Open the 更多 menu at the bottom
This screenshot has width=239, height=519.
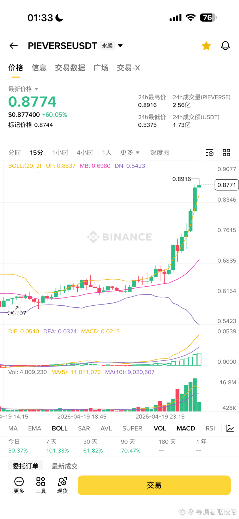coord(19,485)
